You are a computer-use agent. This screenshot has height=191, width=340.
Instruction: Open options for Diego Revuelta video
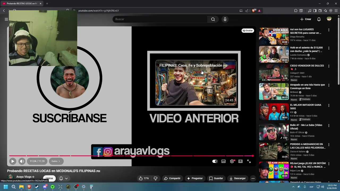(x=329, y=30)
